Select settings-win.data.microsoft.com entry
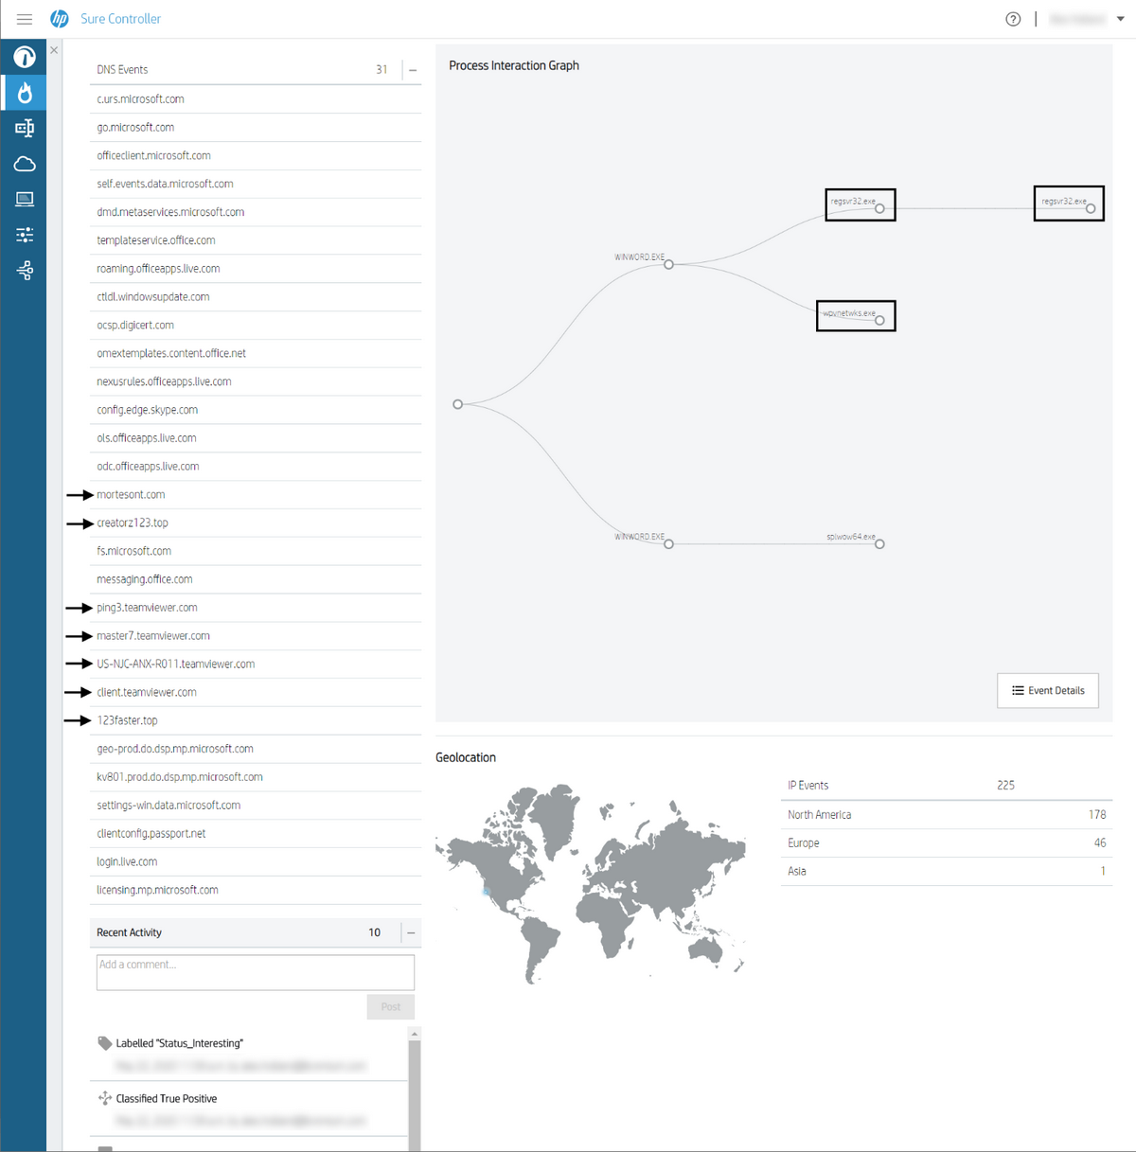Image resolution: width=1136 pixels, height=1152 pixels. click(256, 806)
